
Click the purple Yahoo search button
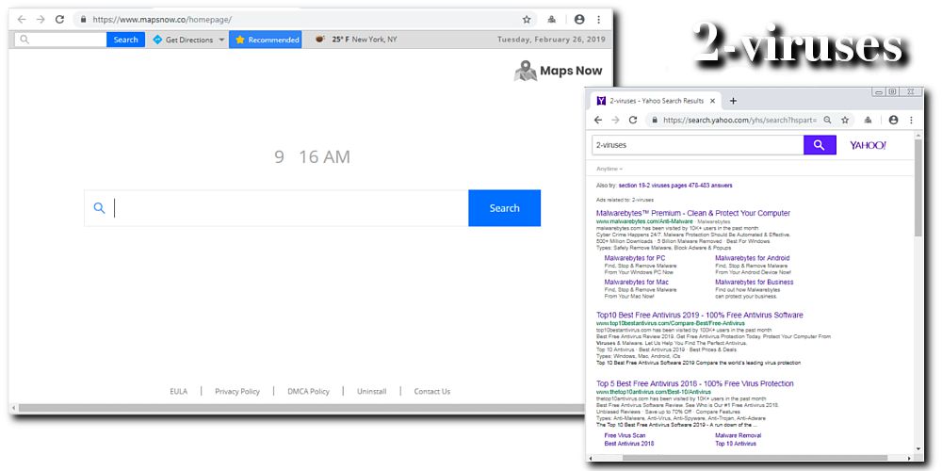[x=820, y=145]
